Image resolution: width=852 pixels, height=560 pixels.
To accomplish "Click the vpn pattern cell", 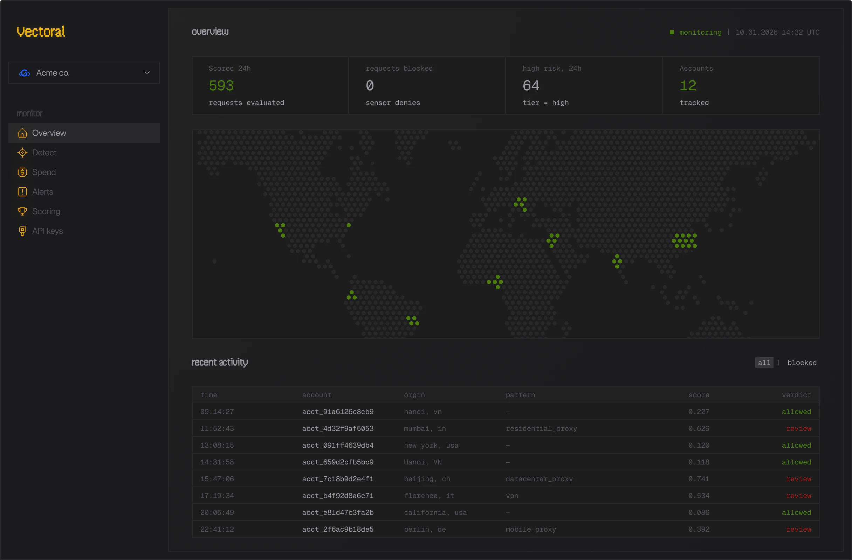I will tap(512, 496).
